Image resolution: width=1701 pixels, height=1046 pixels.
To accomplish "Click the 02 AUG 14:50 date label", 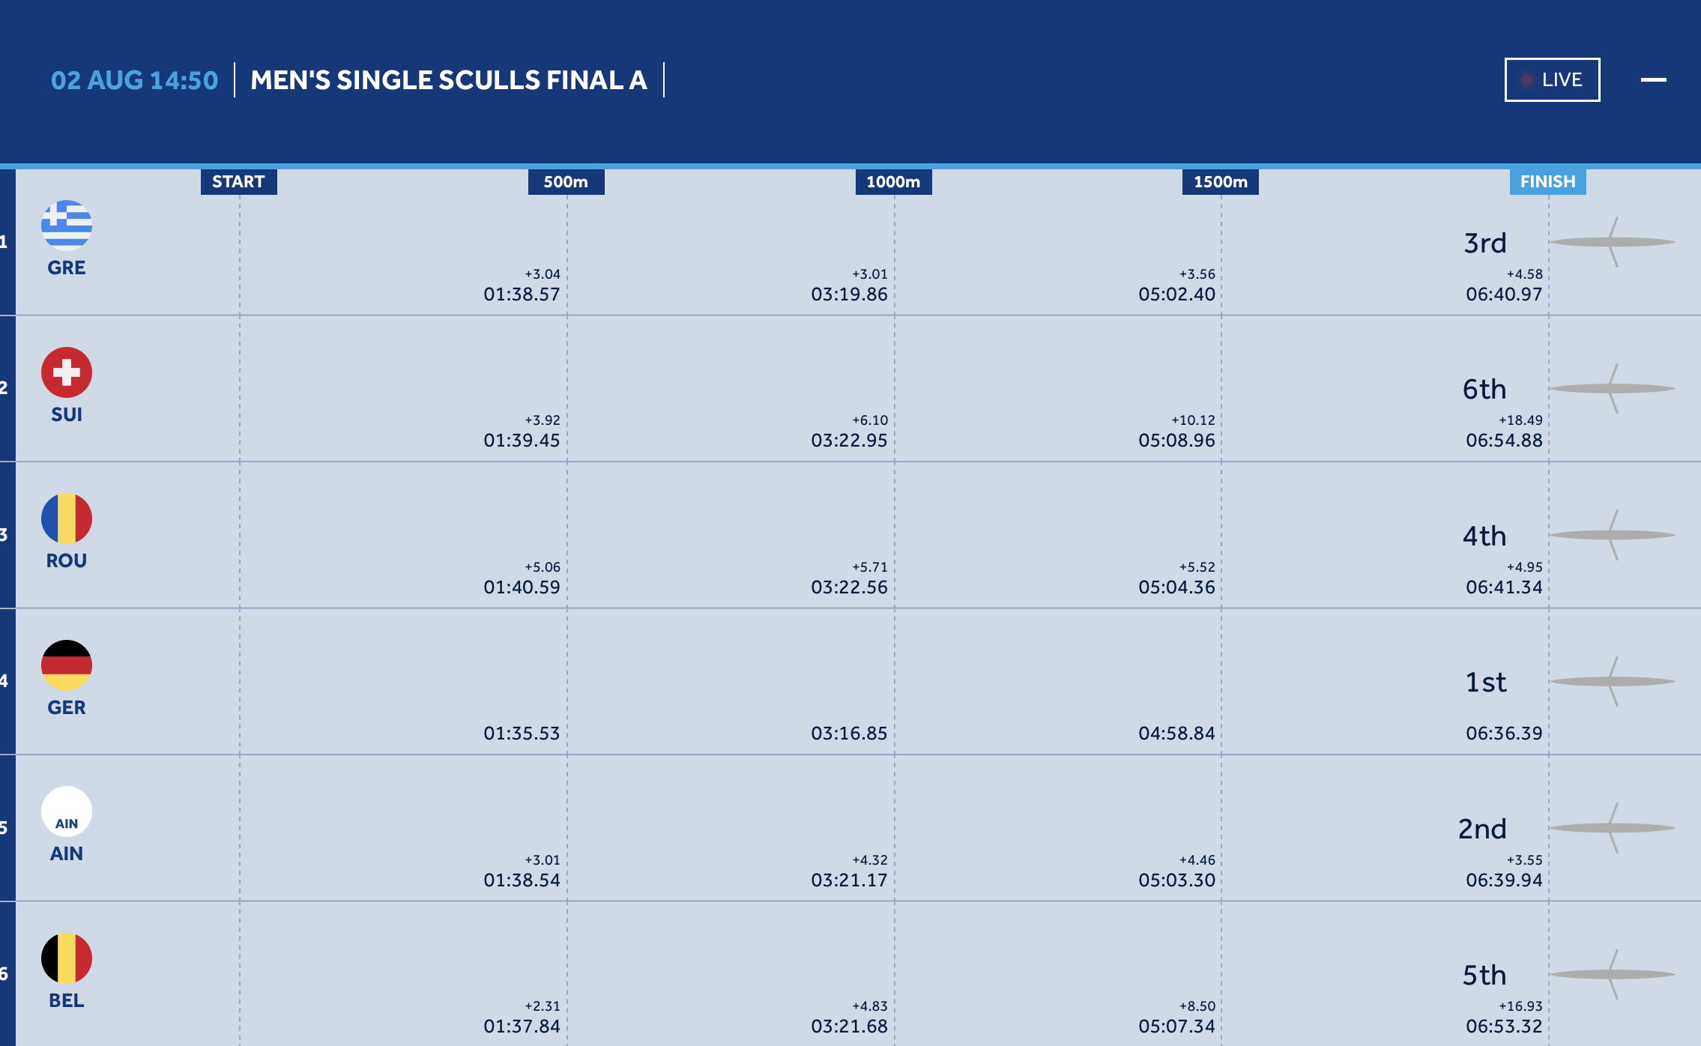I will 134,80.
